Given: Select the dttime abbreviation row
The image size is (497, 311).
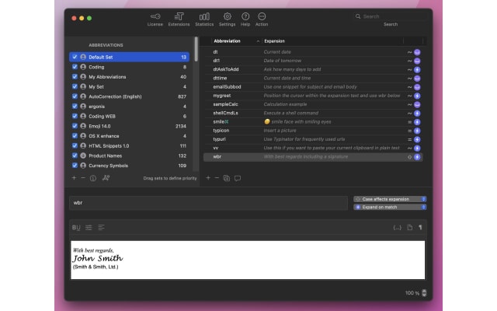Looking at the screenshot, I should pyautogui.click(x=313, y=78).
